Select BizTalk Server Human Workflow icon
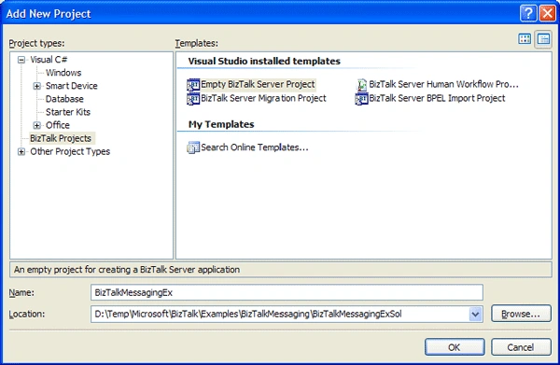 tap(361, 85)
